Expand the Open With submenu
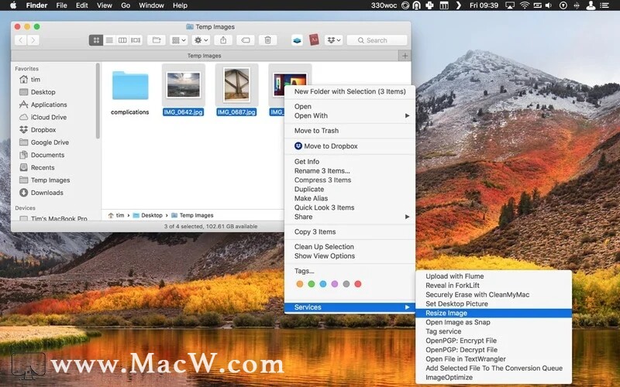Viewport: 620px width, 387px height. pyautogui.click(x=350, y=115)
